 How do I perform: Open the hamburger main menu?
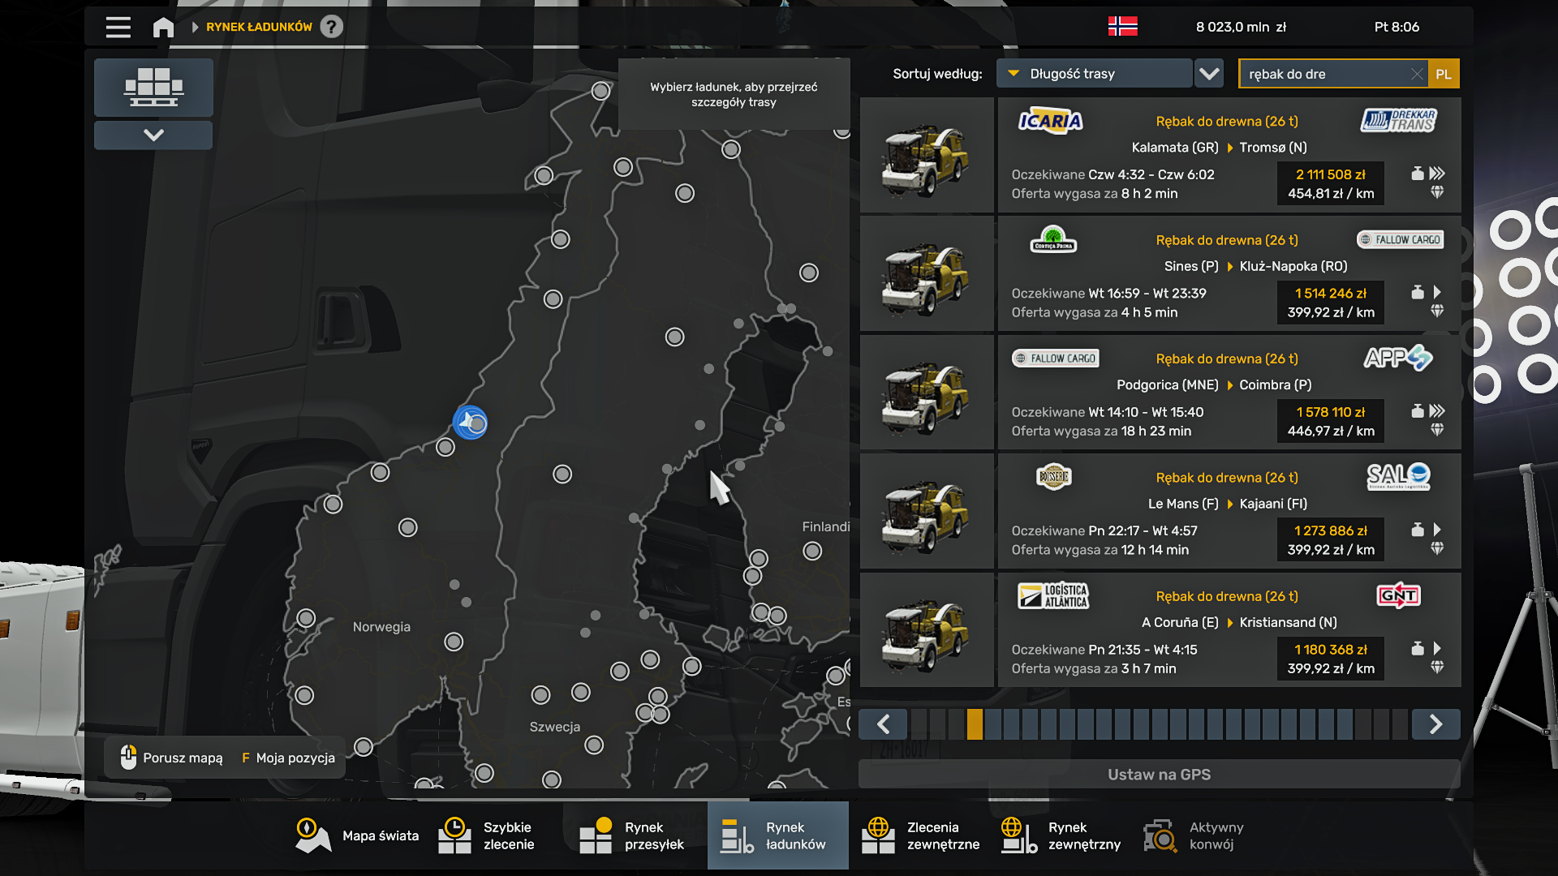pos(118,27)
